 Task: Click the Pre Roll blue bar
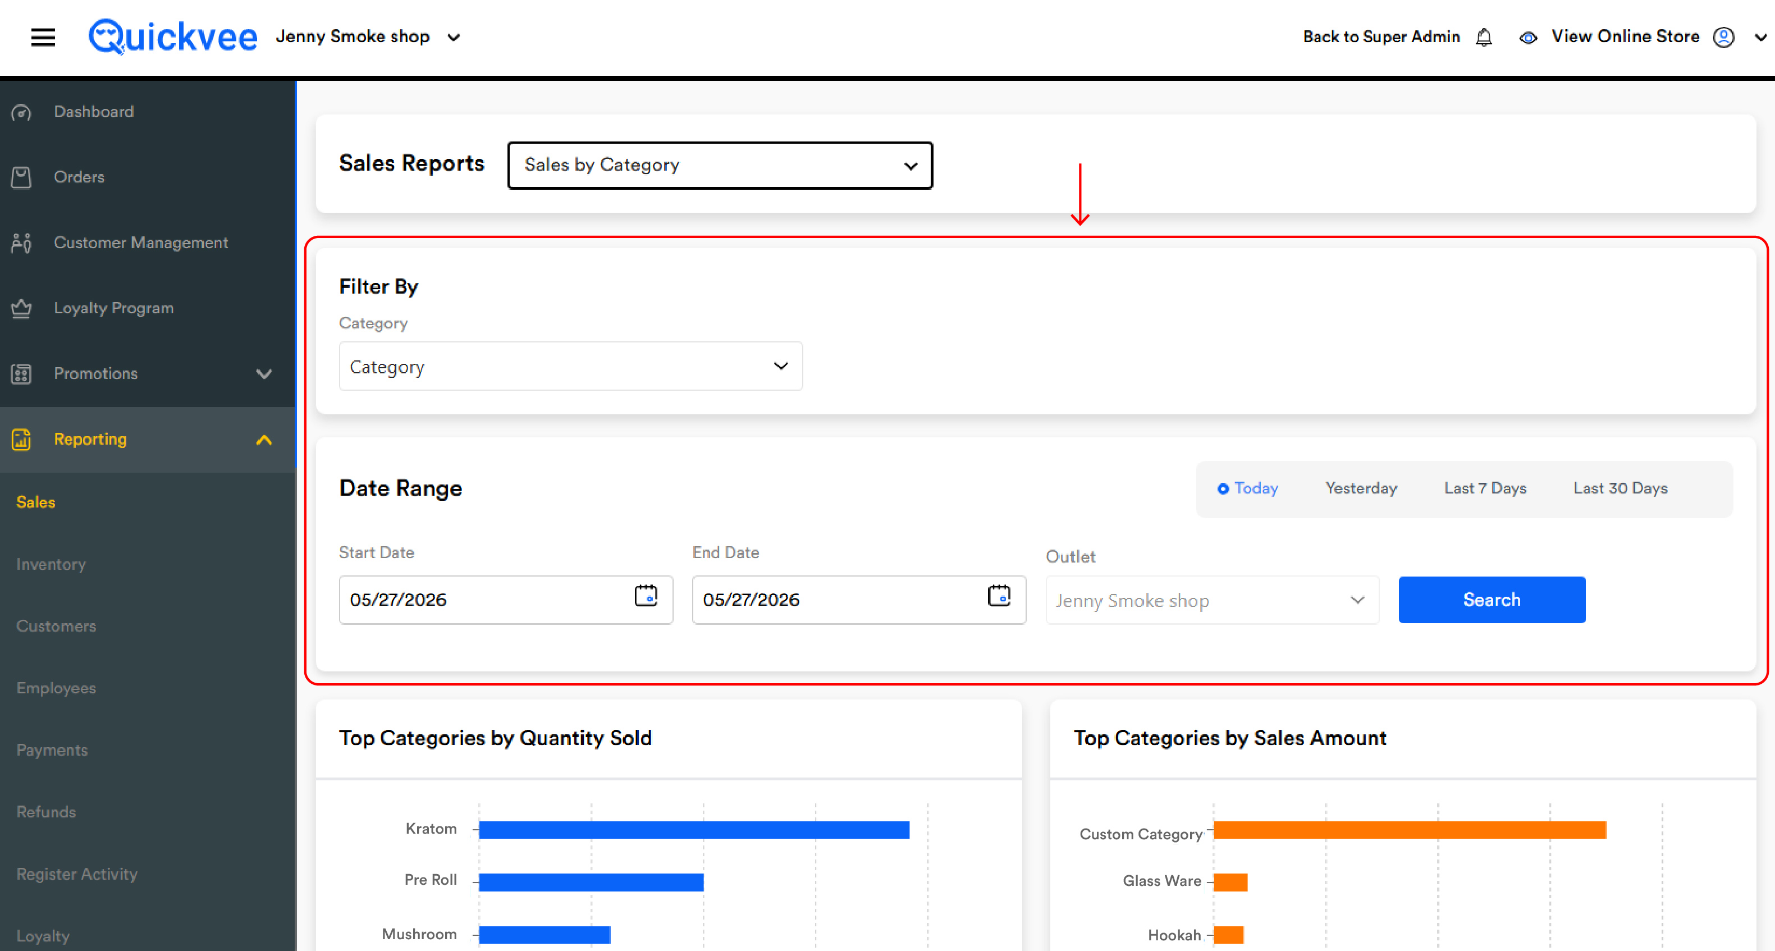click(591, 883)
